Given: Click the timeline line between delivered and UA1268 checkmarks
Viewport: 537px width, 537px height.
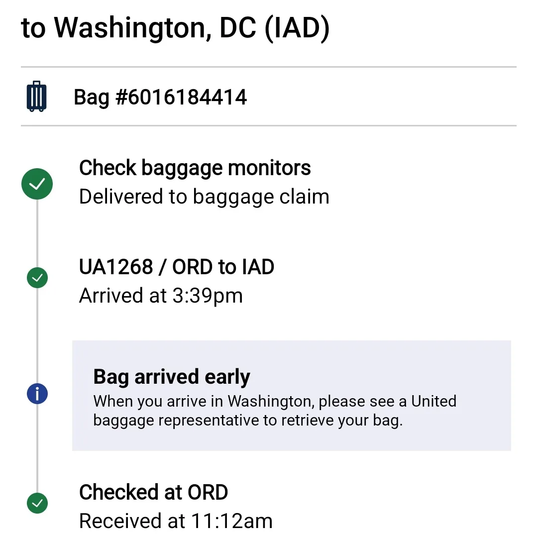Looking at the screenshot, I should pos(37,234).
